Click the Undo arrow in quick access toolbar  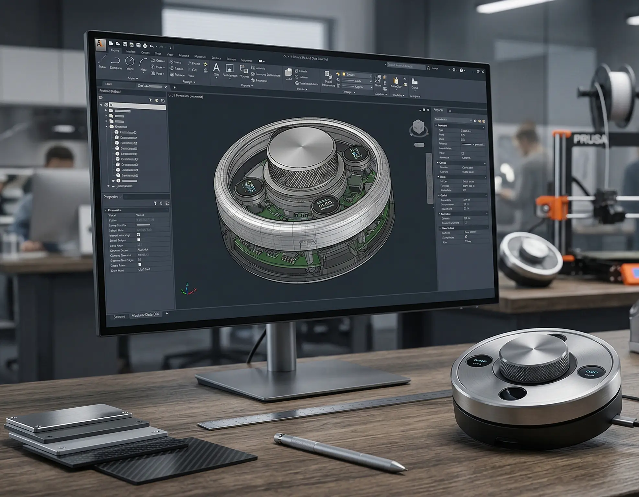[x=152, y=46]
